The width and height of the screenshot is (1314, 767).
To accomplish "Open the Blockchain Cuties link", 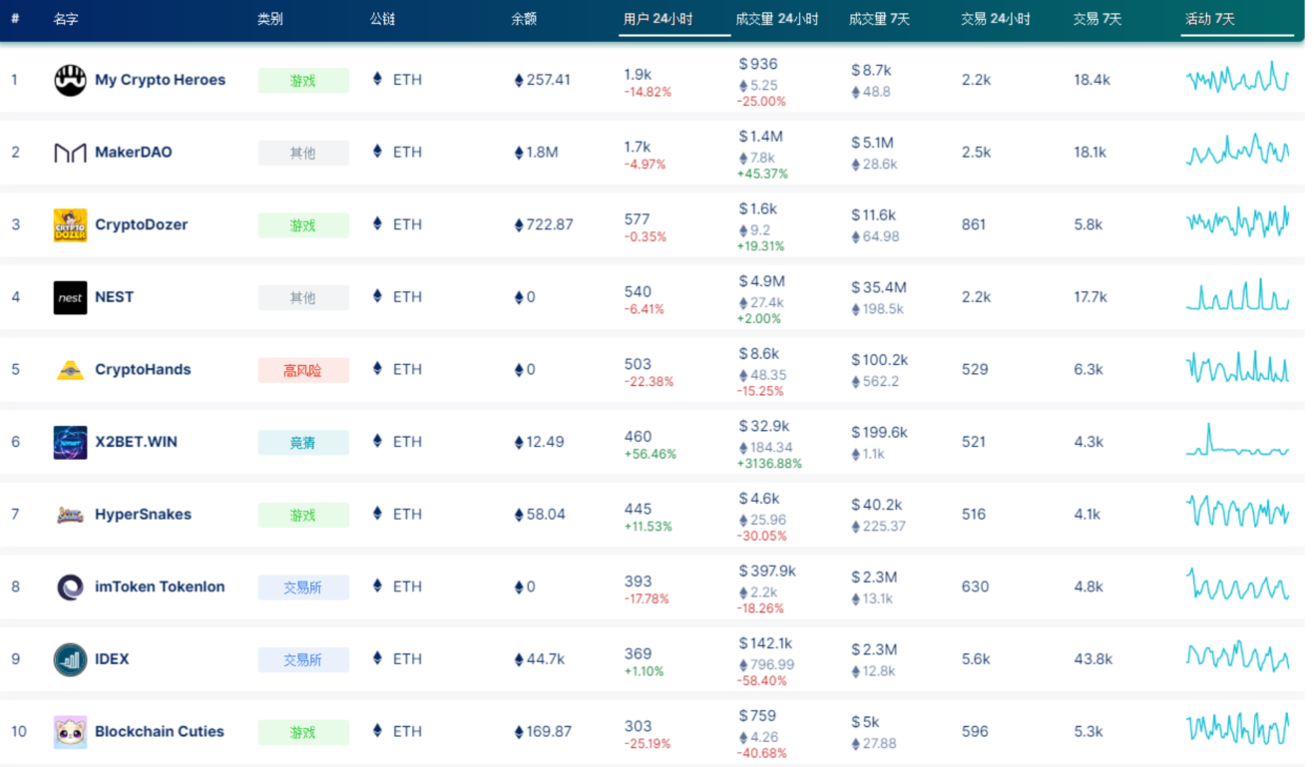I will [160, 731].
